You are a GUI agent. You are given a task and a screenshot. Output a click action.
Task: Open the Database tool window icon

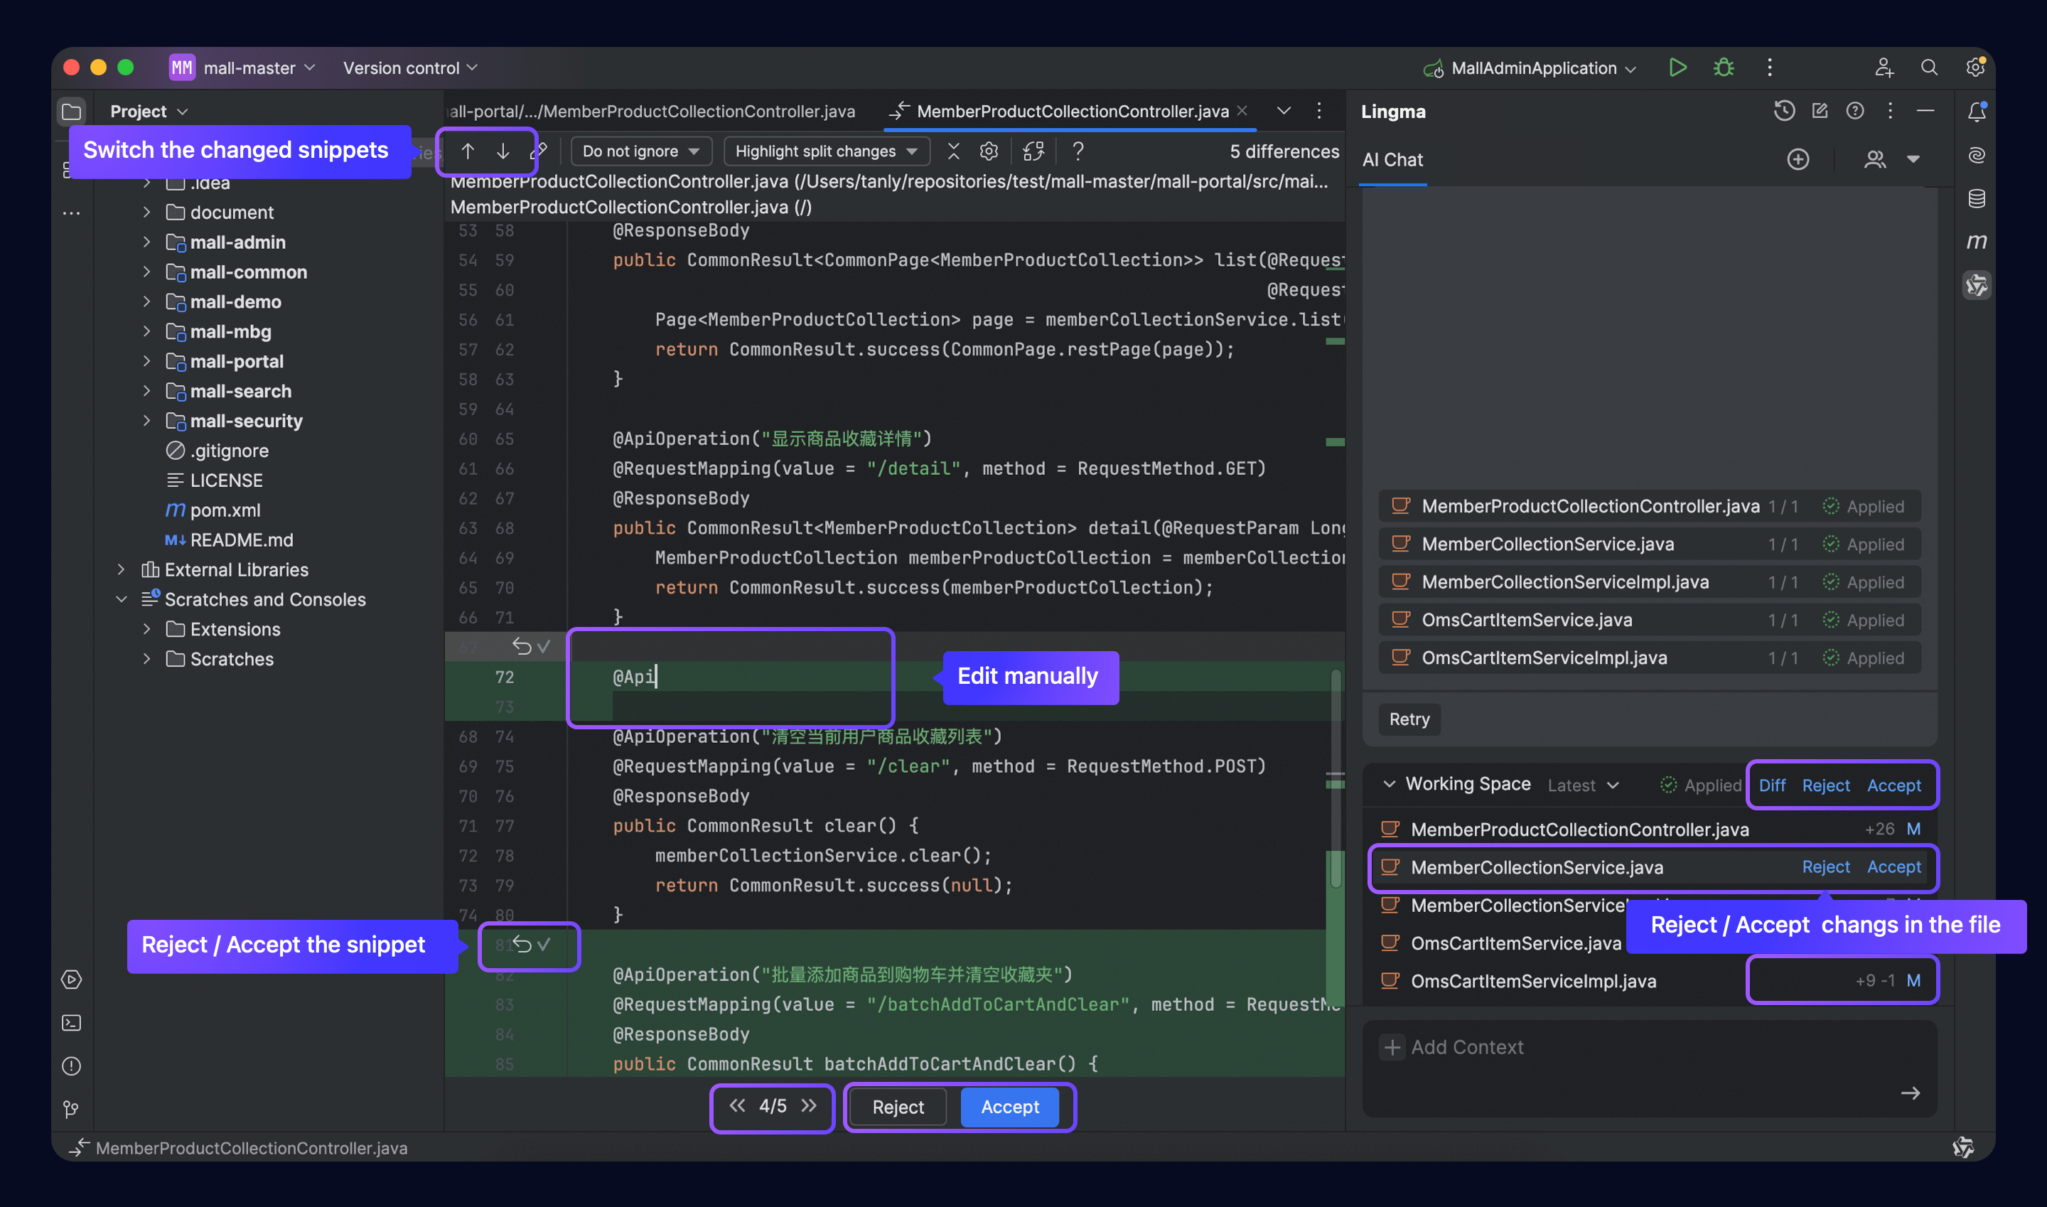pyautogui.click(x=1976, y=198)
